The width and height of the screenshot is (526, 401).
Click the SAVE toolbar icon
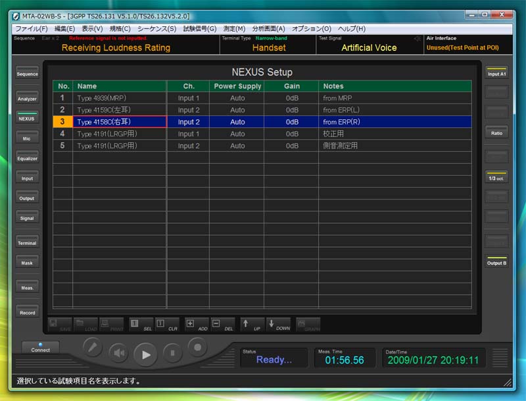(60, 325)
